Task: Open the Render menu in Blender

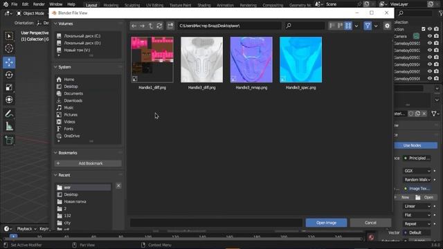Action: tap(39, 4)
